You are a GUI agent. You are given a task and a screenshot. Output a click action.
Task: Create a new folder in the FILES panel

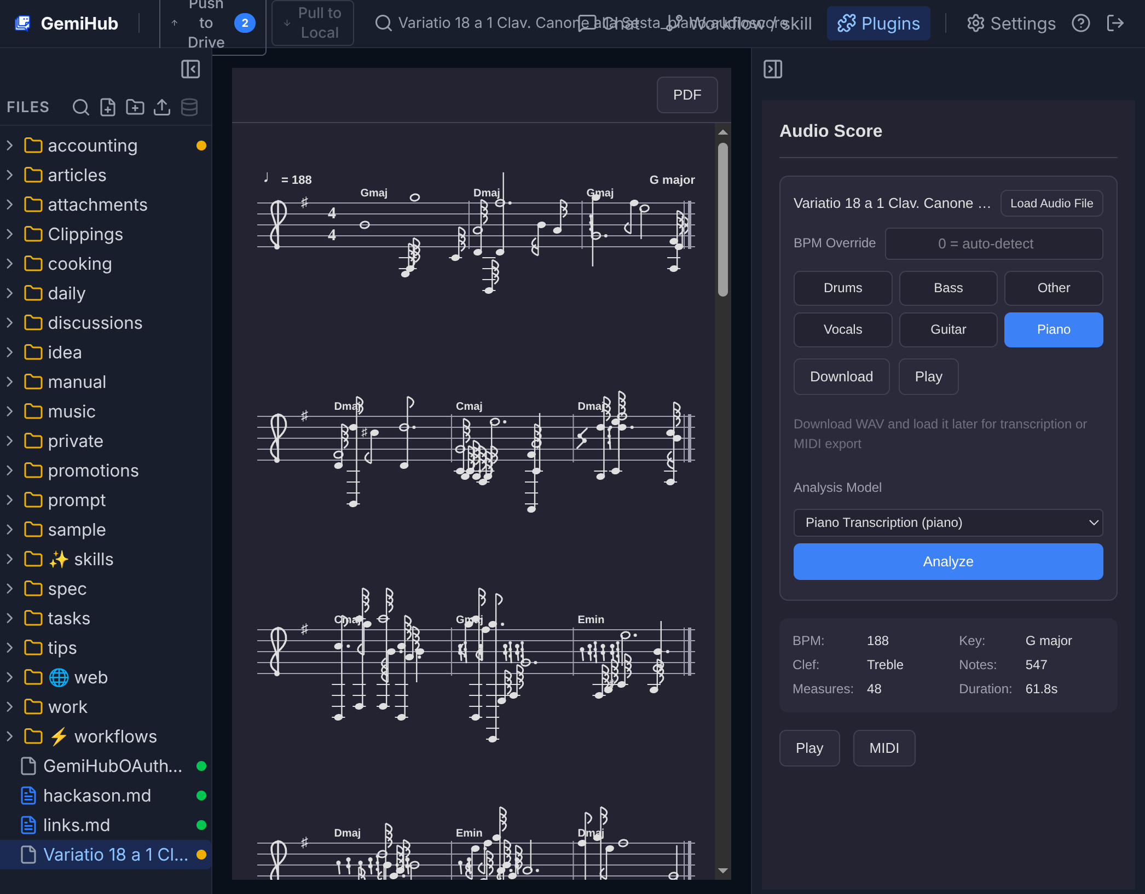135,107
